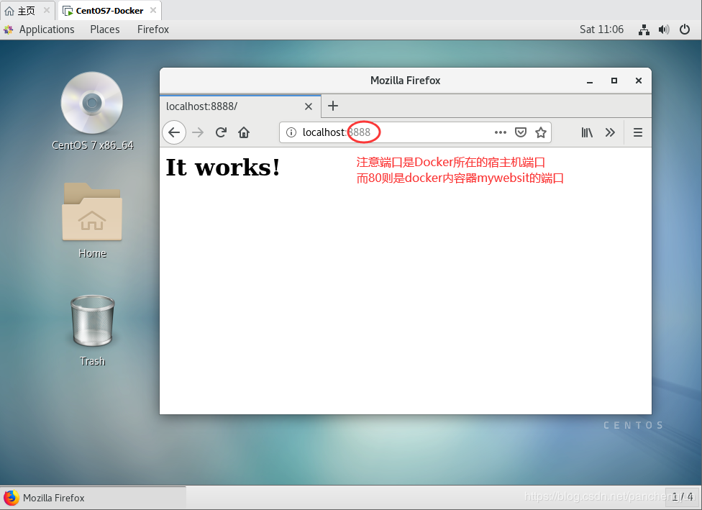
Task: Open the Library bookshelf icon
Action: click(587, 132)
